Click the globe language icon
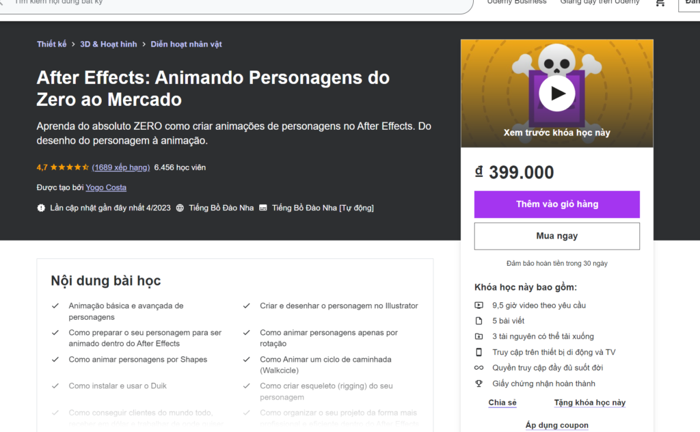Image resolution: width=700 pixels, height=432 pixels. click(x=180, y=208)
